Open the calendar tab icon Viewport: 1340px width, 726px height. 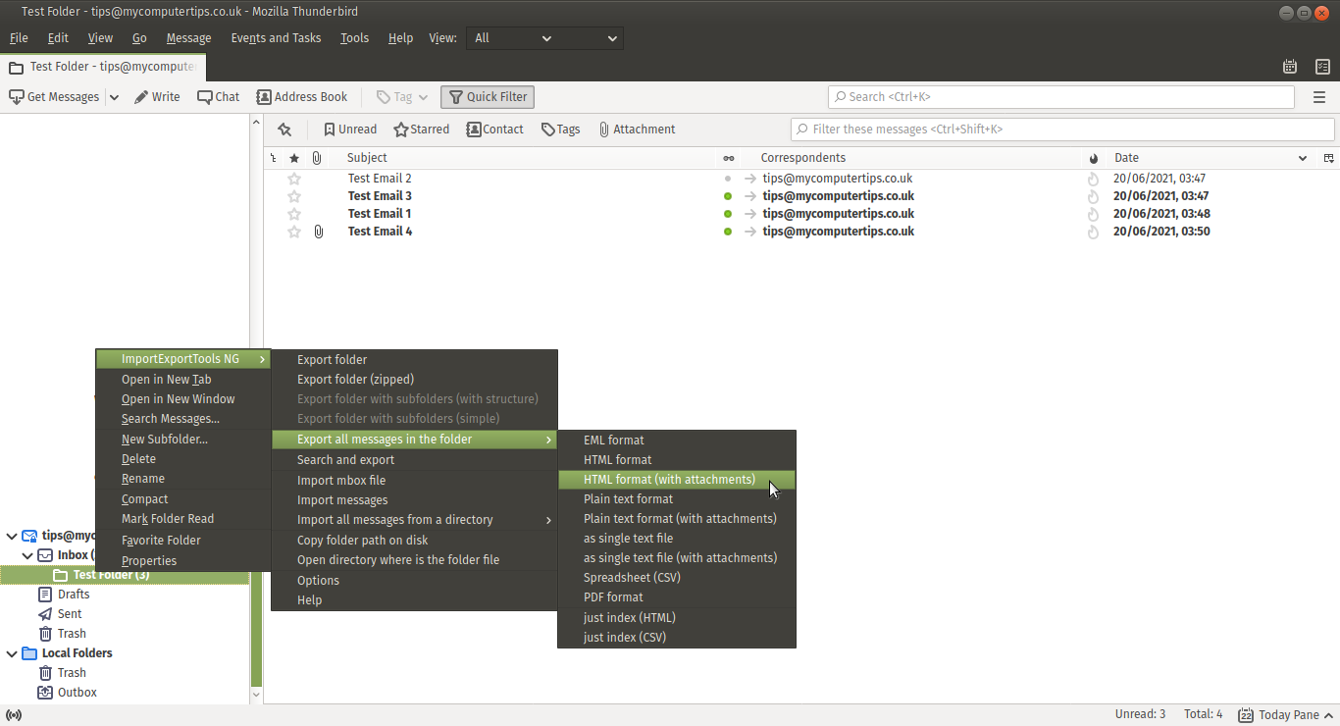1290,67
